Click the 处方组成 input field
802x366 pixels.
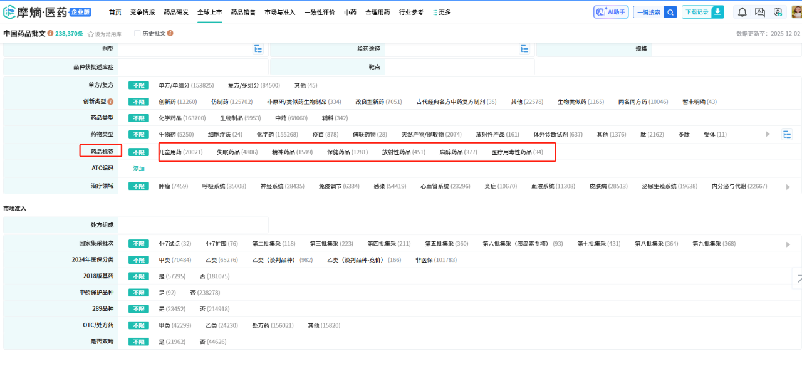pyautogui.click(x=193, y=225)
